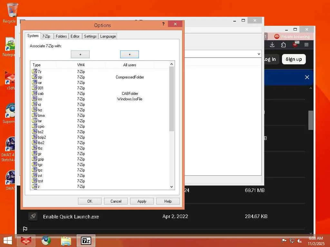Screen dimensions: 330x247
Task: Select the cab file type icon
Action: pos(34,93)
